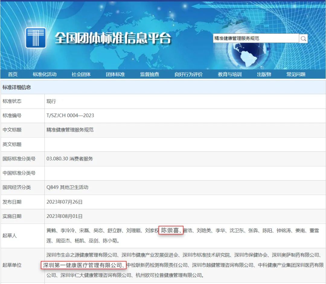Viewport: 326px width, 284px height.
Task: Click the standard number T/SZJCH 0004—2023
Action: (x=70, y=115)
